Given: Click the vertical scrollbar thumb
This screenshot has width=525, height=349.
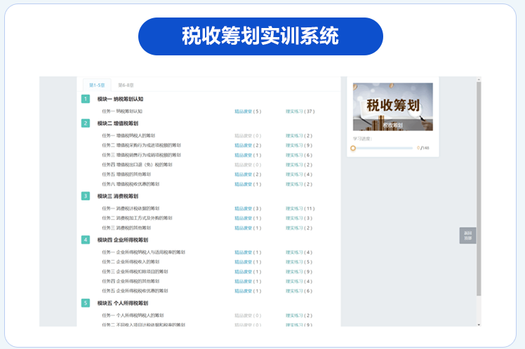Looking at the screenshot, I should 479,189.
